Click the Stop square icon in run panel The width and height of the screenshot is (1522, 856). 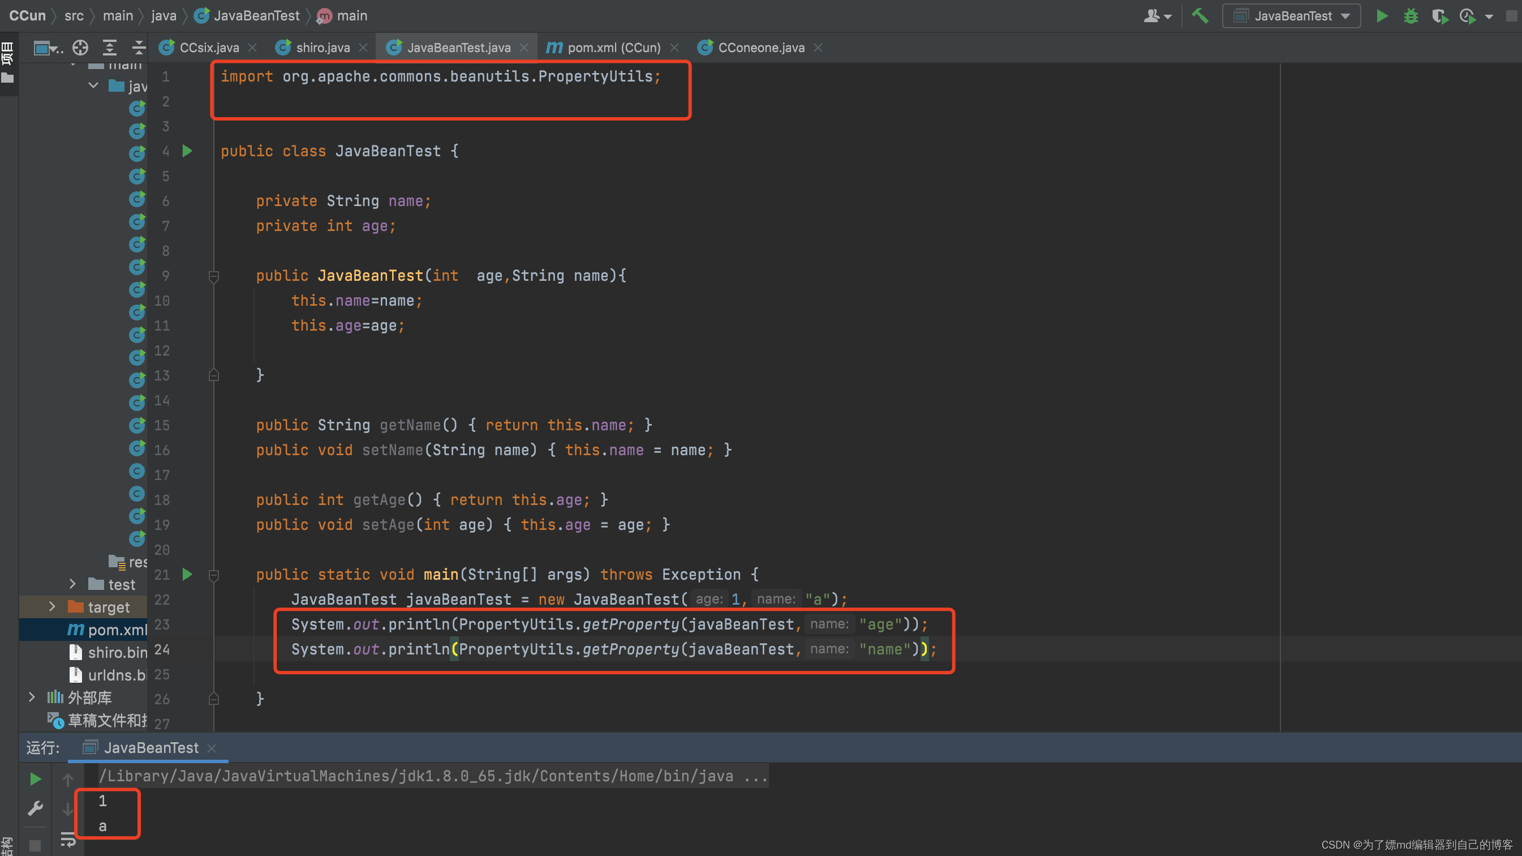click(36, 845)
